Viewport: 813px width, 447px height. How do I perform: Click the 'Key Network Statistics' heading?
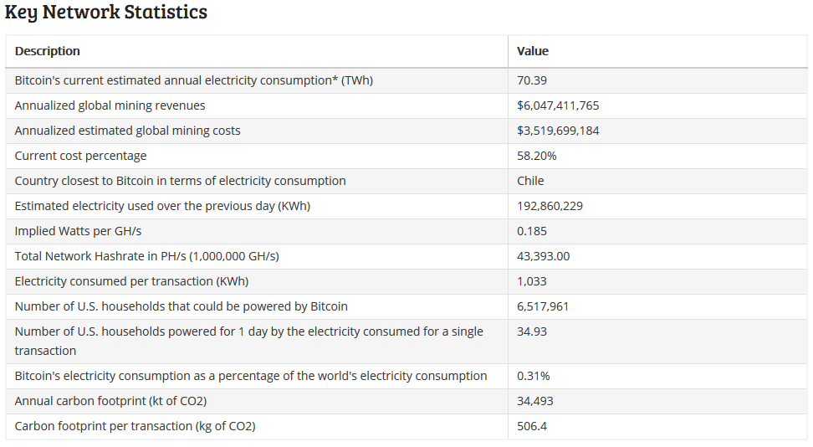click(106, 13)
